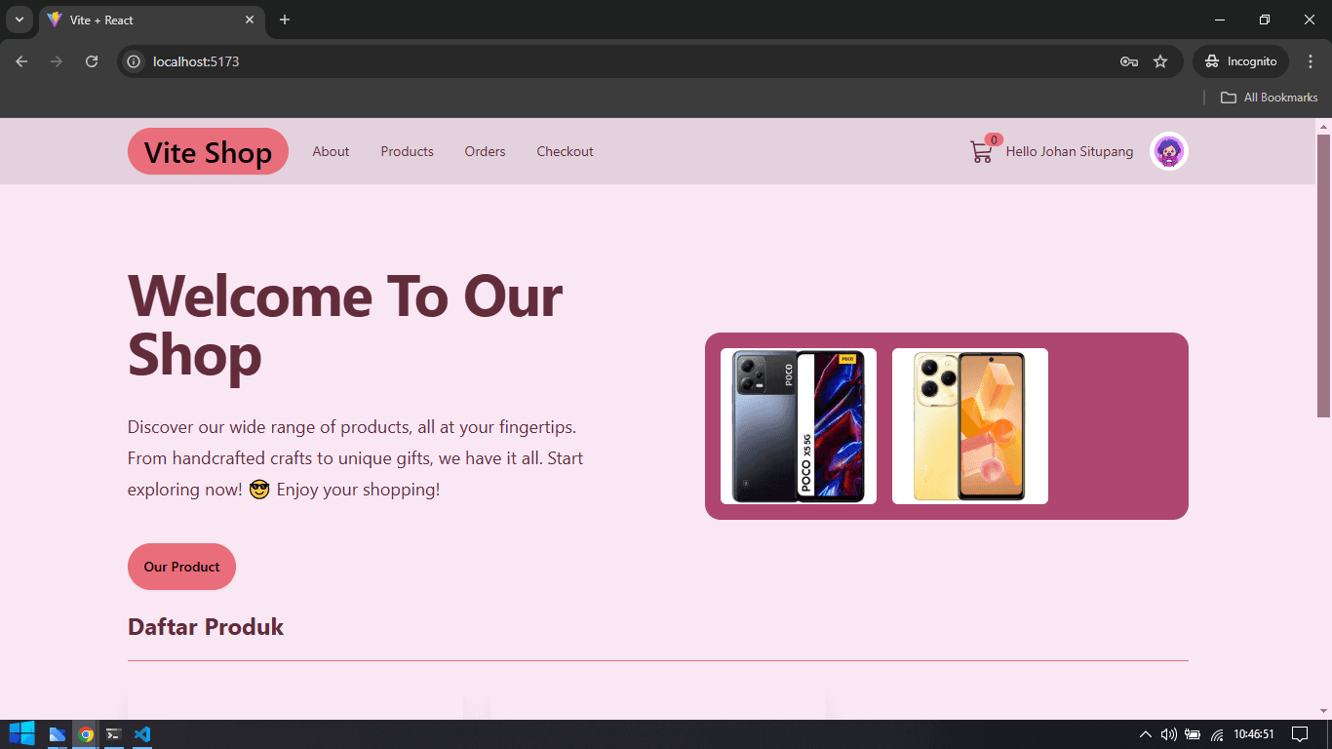The height and width of the screenshot is (749, 1332).
Task: Open Chrome's three-dot menu
Action: tap(1312, 60)
